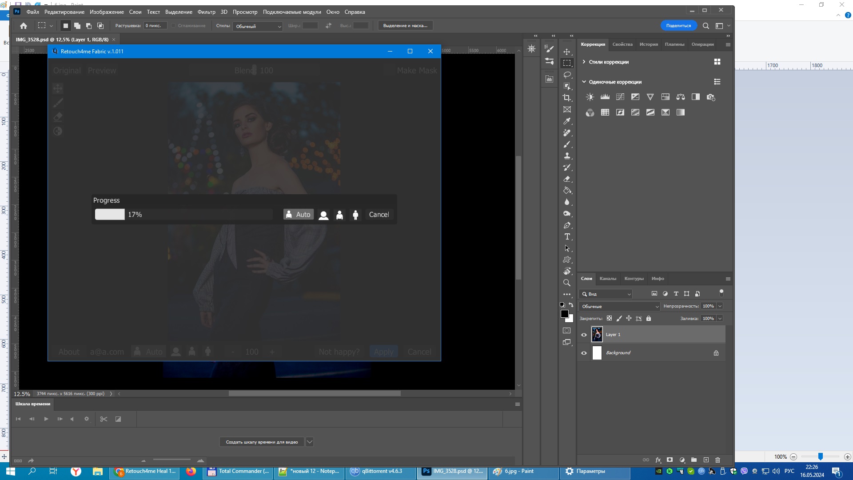
Task: Expand the Стили коррекции section
Action: tap(584, 62)
